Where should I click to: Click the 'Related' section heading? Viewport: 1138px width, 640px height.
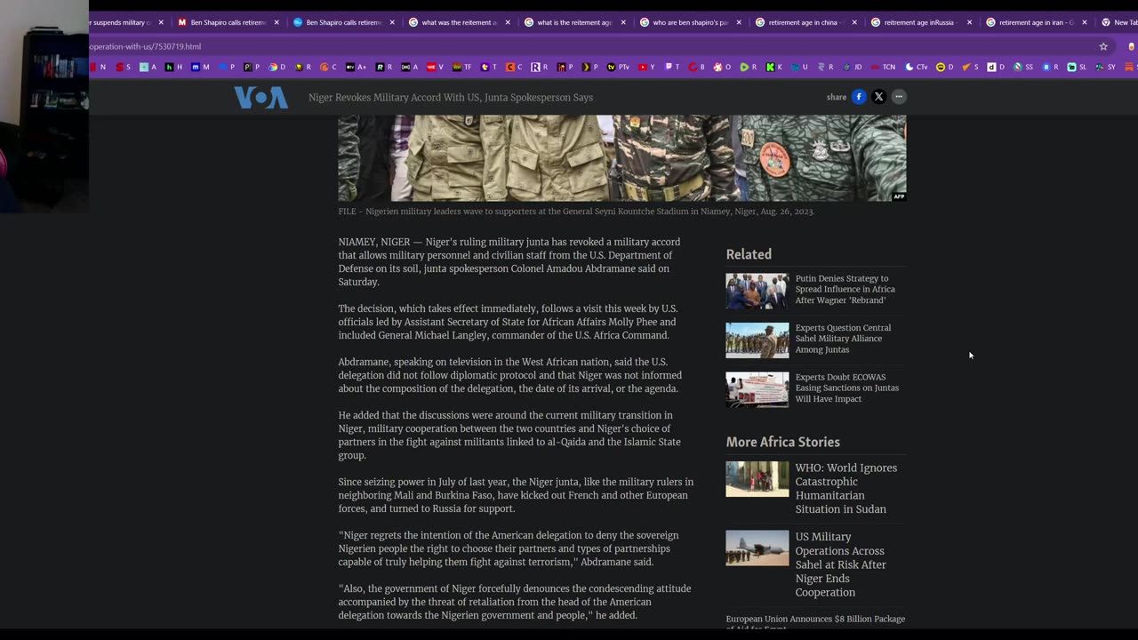[749, 254]
